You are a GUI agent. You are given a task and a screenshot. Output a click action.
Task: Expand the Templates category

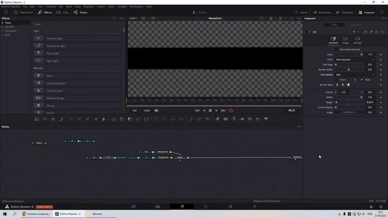click(x=2, y=31)
